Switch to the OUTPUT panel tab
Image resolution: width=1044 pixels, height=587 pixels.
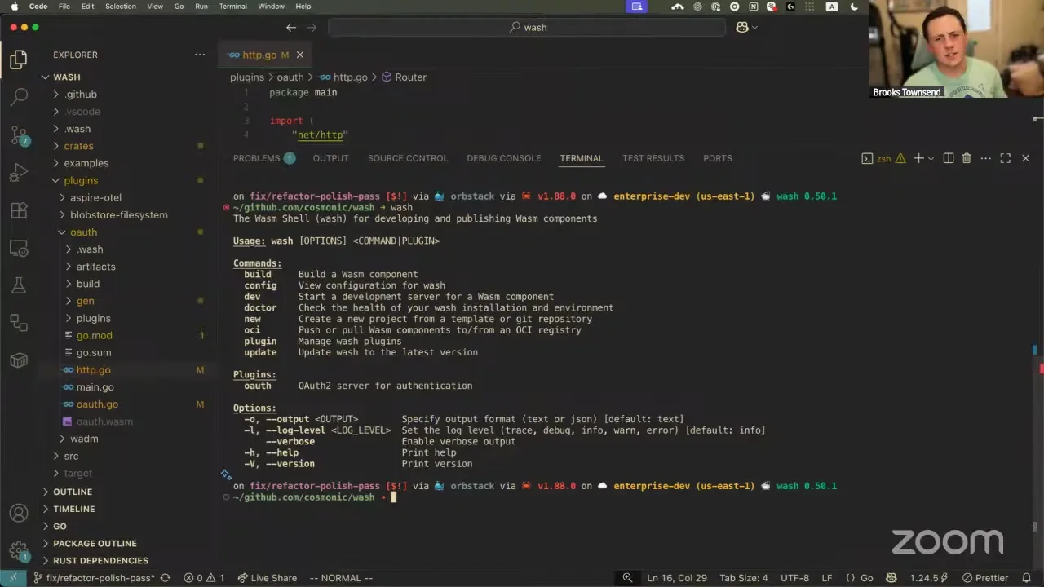pos(330,158)
